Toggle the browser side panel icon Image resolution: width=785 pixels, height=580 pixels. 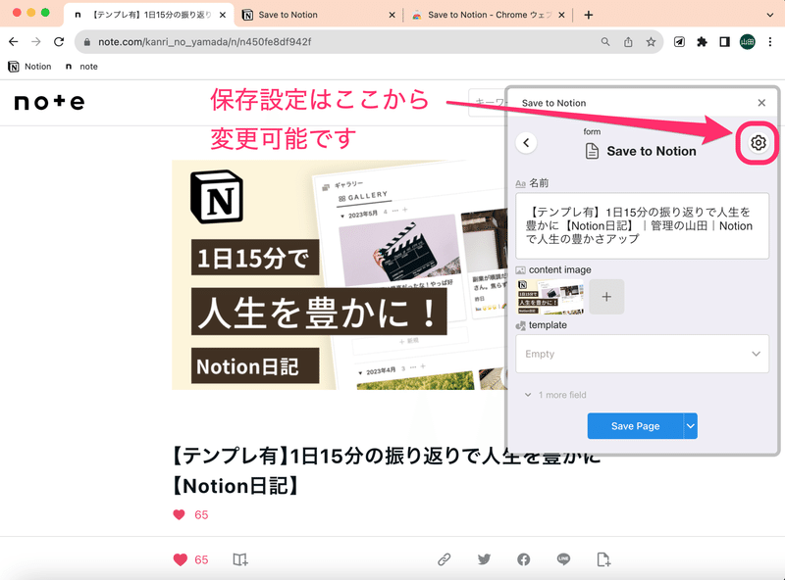[724, 42]
